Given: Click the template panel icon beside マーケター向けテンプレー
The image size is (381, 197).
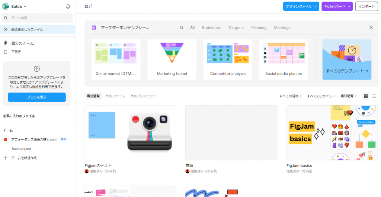Looking at the screenshot, I should [x=94, y=28].
